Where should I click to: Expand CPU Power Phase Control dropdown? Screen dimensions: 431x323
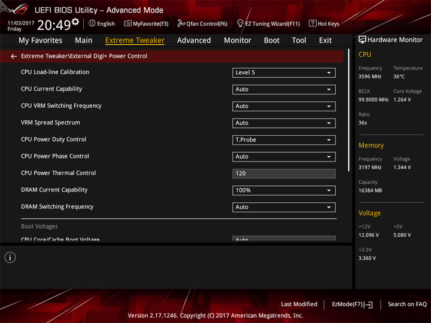pyautogui.click(x=284, y=157)
